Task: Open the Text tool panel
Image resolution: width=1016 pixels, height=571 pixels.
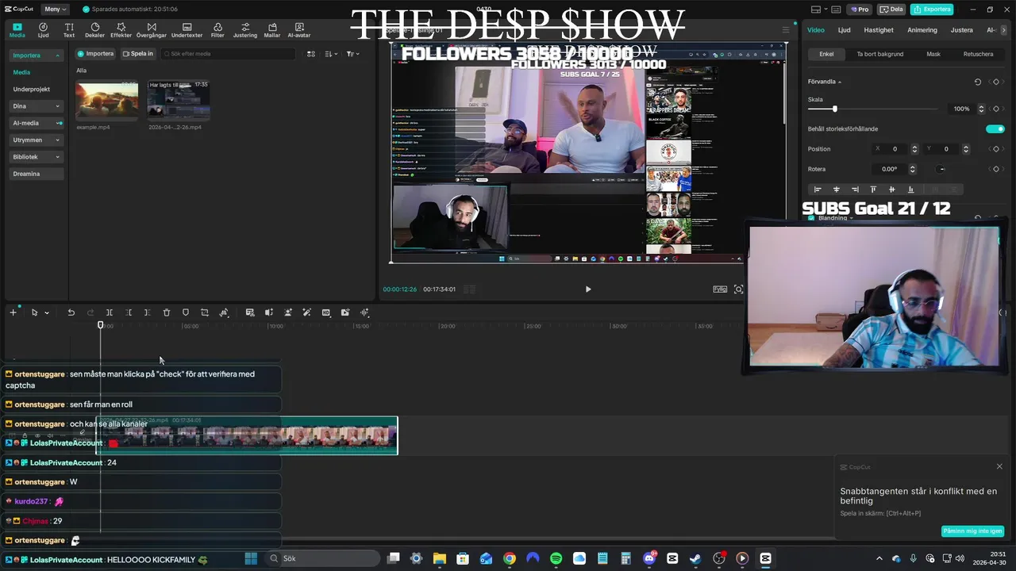Action: click(69, 30)
